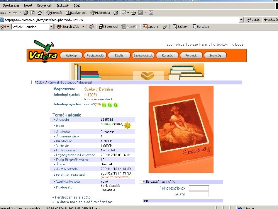Click the seller username link
This screenshot has width=278, height=209.
click(107, 124)
